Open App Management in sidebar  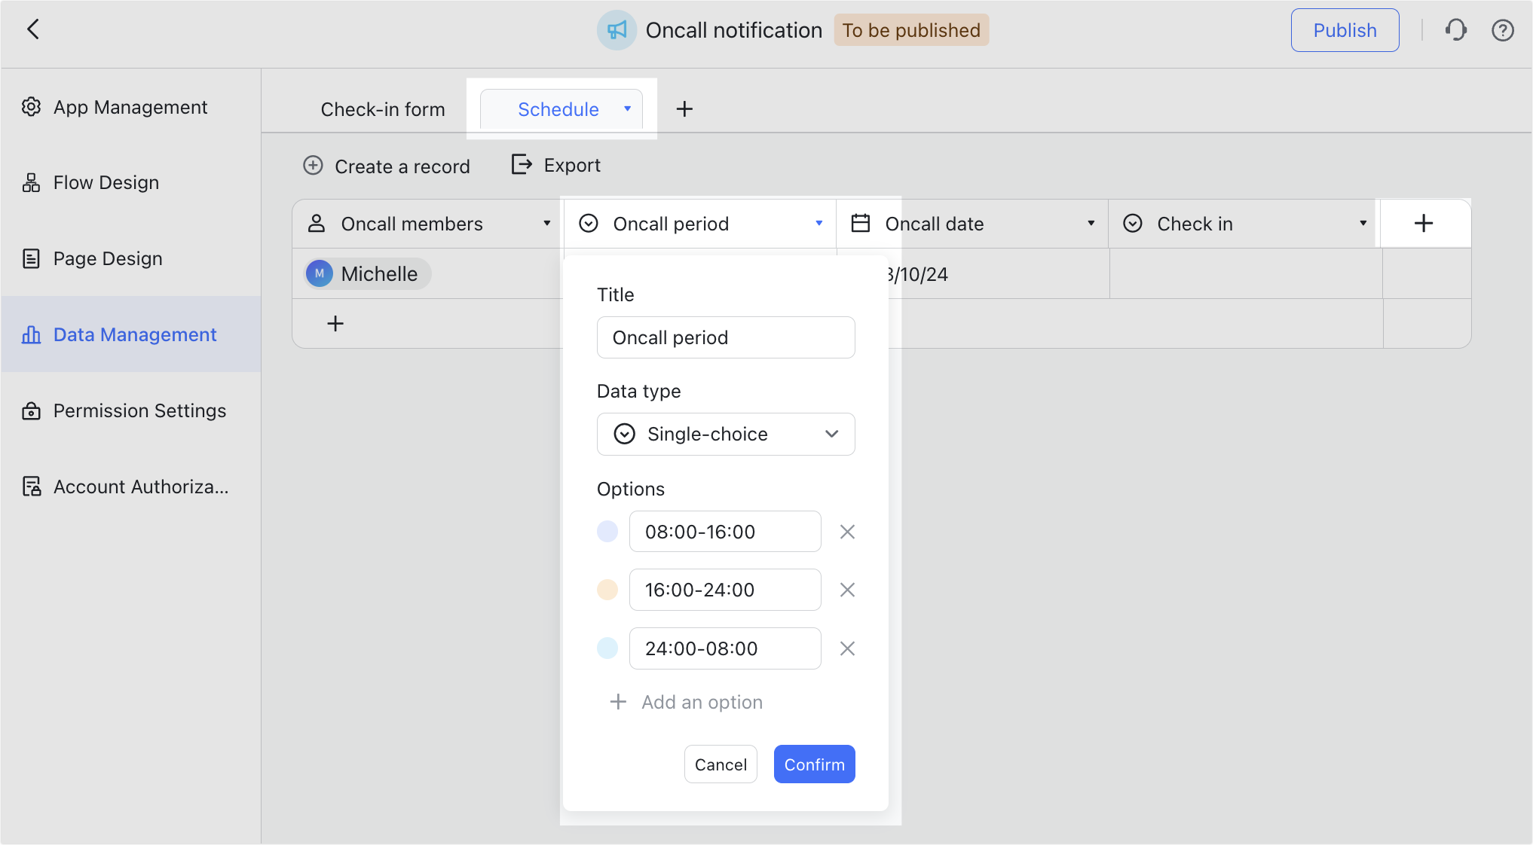(x=131, y=107)
